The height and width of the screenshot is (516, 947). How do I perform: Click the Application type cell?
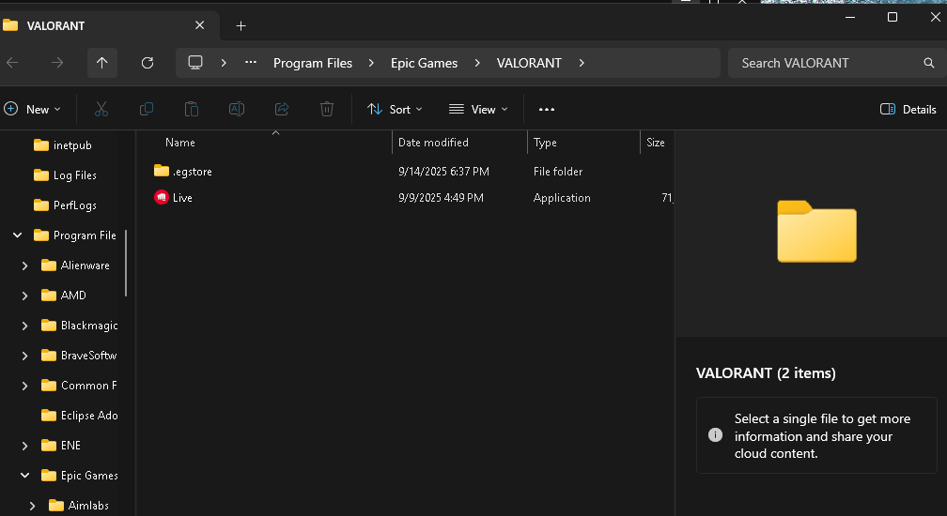[562, 198]
